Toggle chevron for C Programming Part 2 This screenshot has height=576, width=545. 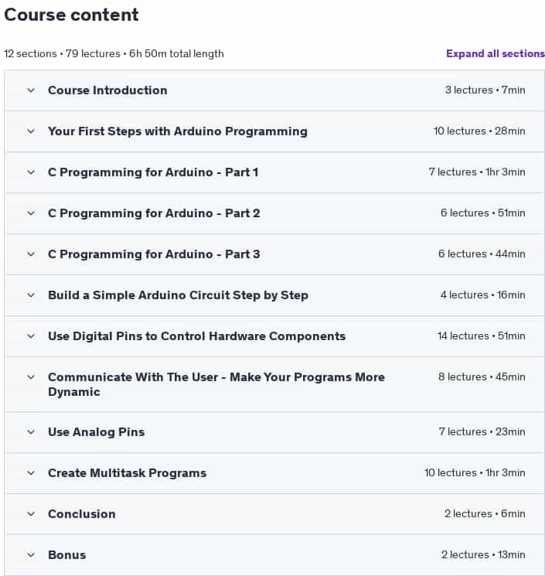click(31, 213)
